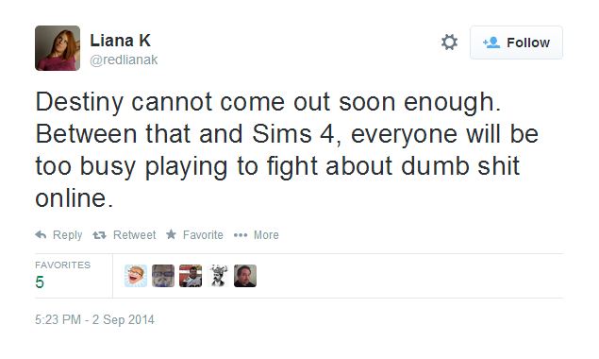
Task: Open the Liana K name link
Action: coord(121,41)
